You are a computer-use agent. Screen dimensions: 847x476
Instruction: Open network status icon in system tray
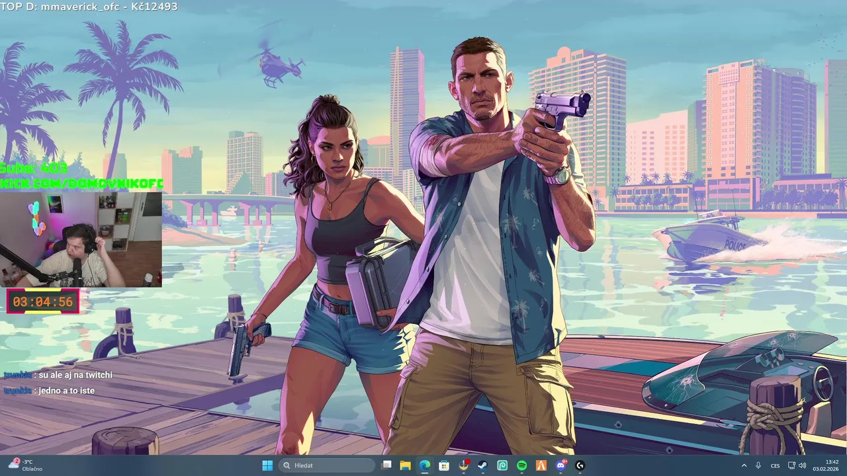(x=792, y=465)
